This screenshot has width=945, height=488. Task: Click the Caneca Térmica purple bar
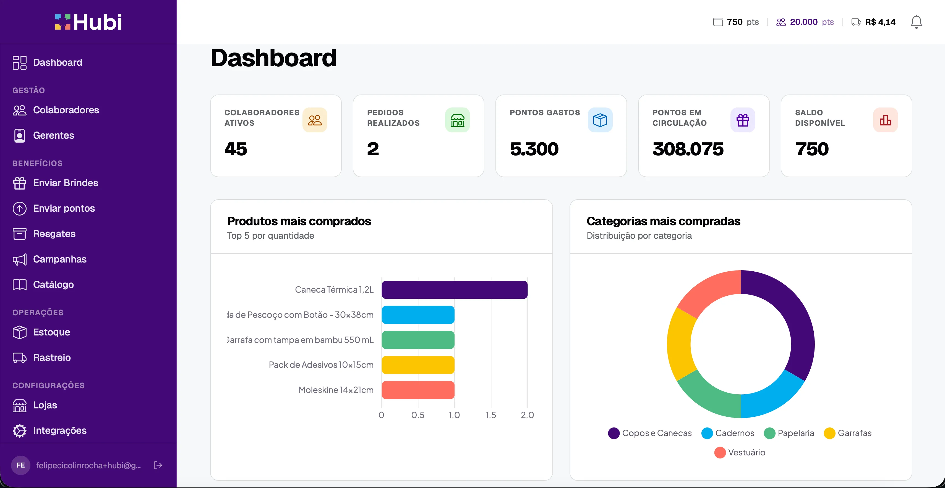coord(454,289)
